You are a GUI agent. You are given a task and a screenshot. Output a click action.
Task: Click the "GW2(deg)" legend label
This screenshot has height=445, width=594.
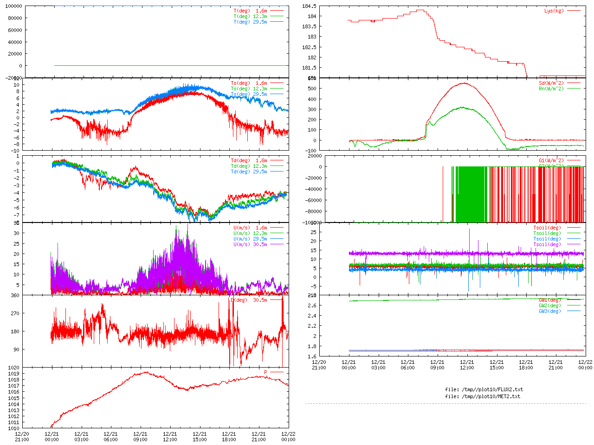coord(549,305)
